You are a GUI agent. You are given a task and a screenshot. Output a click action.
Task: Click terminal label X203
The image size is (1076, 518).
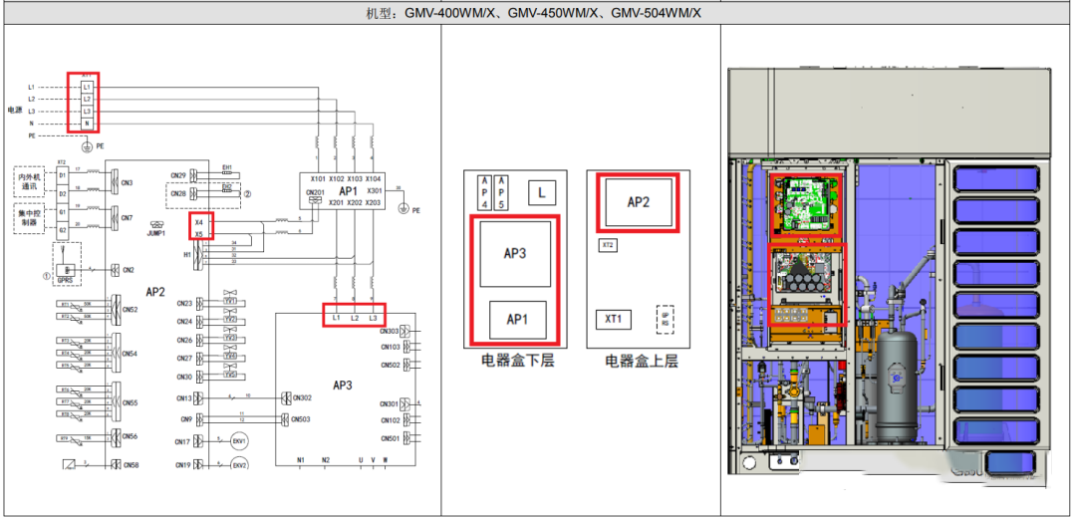(374, 202)
